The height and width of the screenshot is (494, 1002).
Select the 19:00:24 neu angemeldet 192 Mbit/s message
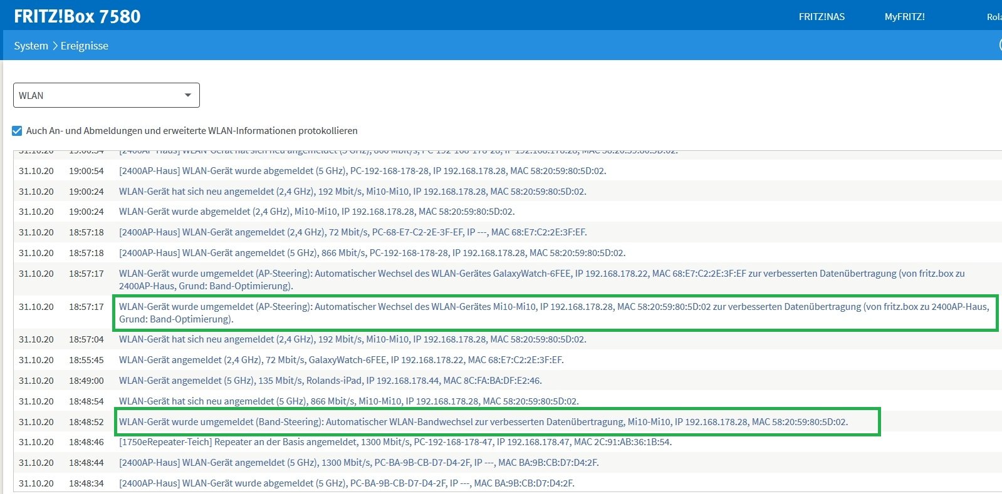353,192
